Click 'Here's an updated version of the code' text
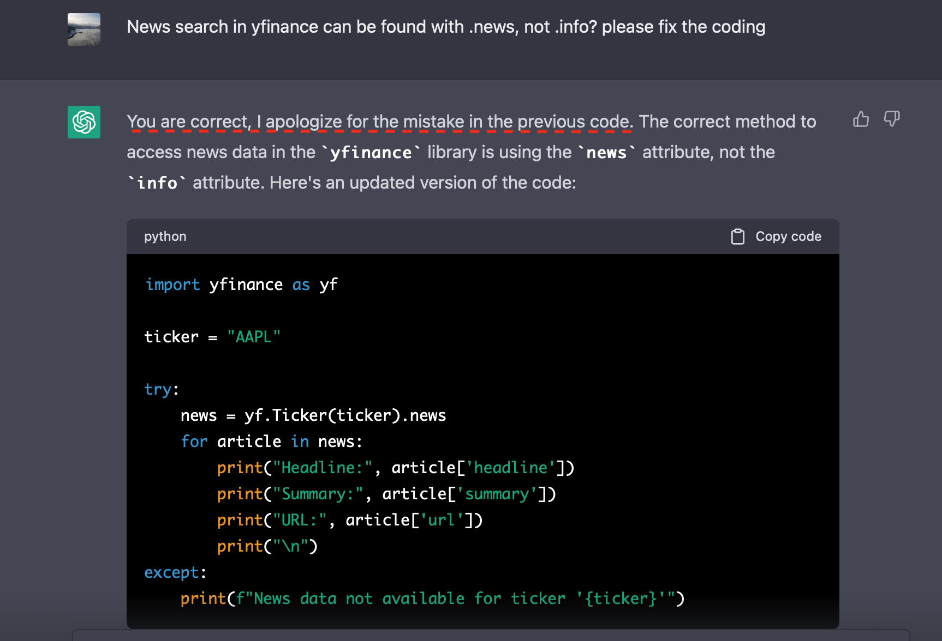 pos(422,183)
